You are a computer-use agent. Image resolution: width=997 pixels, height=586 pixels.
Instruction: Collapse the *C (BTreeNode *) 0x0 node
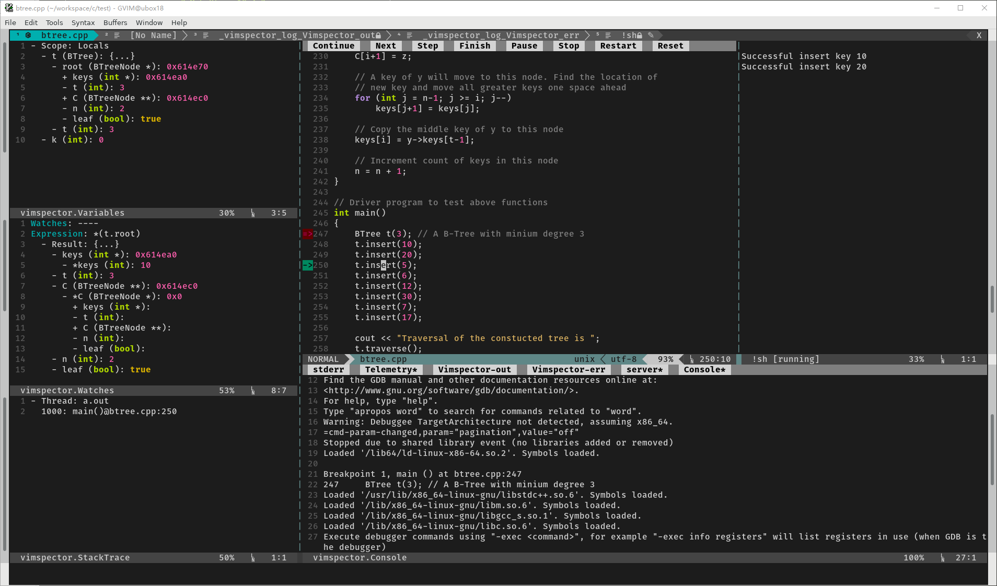pos(65,297)
